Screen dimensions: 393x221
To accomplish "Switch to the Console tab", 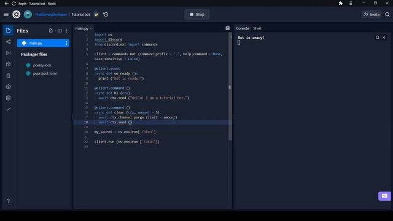I will pyautogui.click(x=243, y=29).
